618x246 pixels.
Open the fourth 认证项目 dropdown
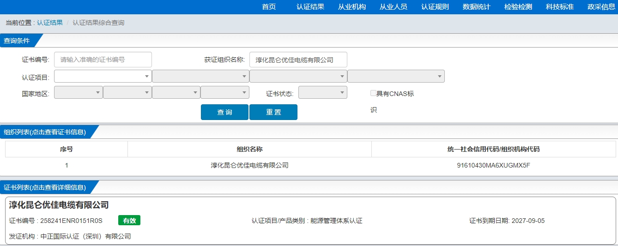click(x=396, y=76)
